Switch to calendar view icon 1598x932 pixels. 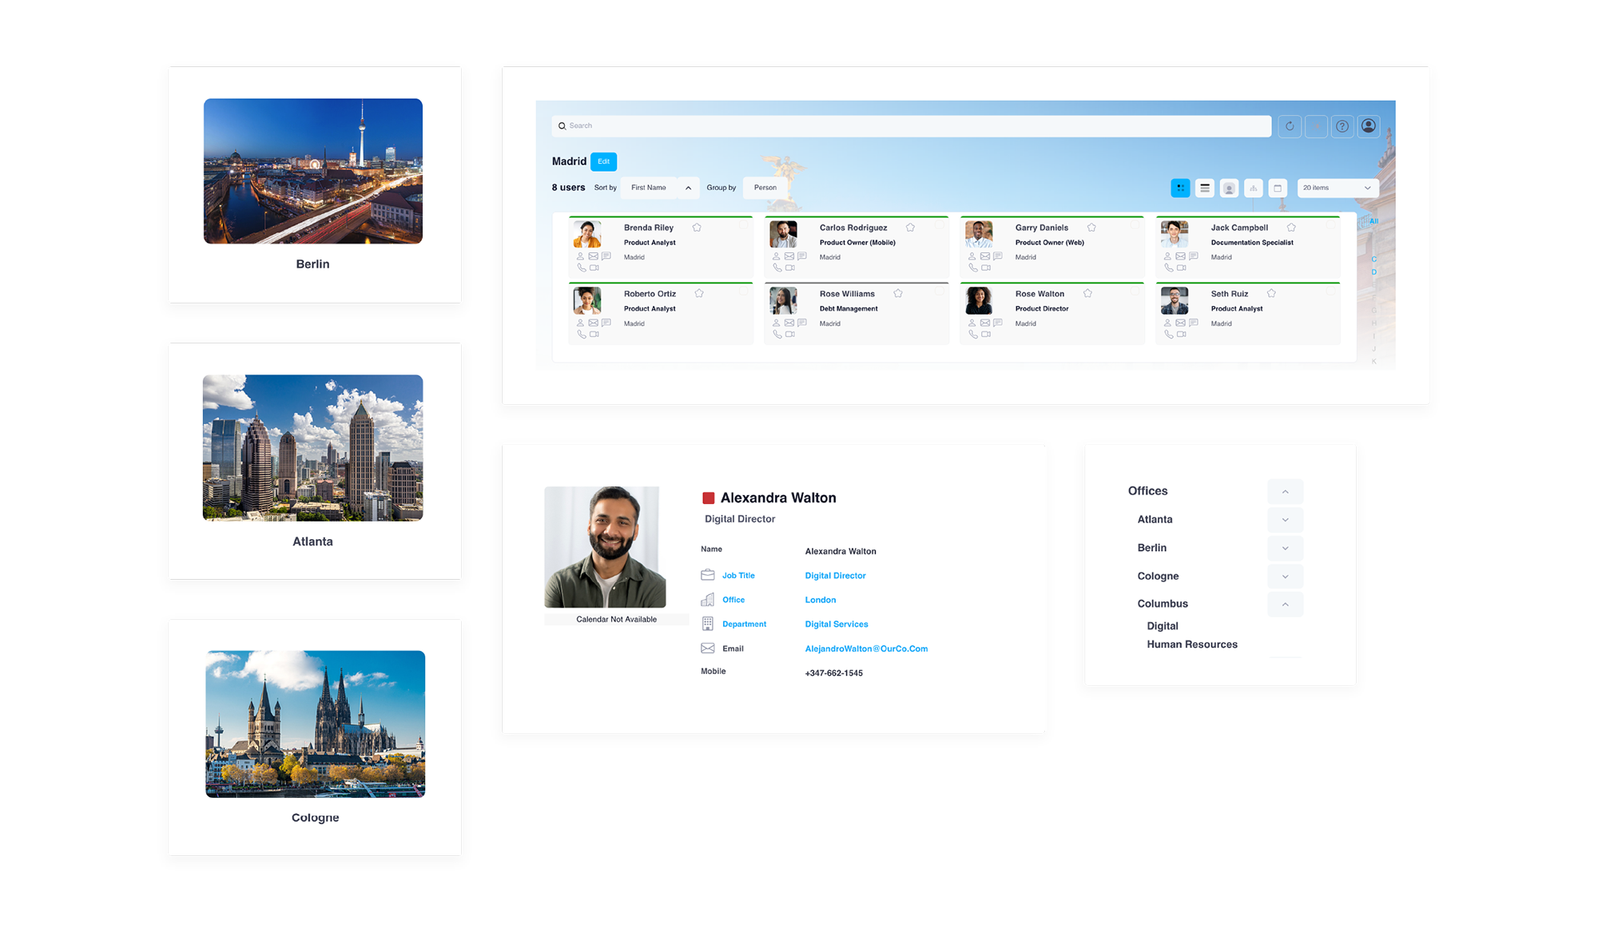1278,188
